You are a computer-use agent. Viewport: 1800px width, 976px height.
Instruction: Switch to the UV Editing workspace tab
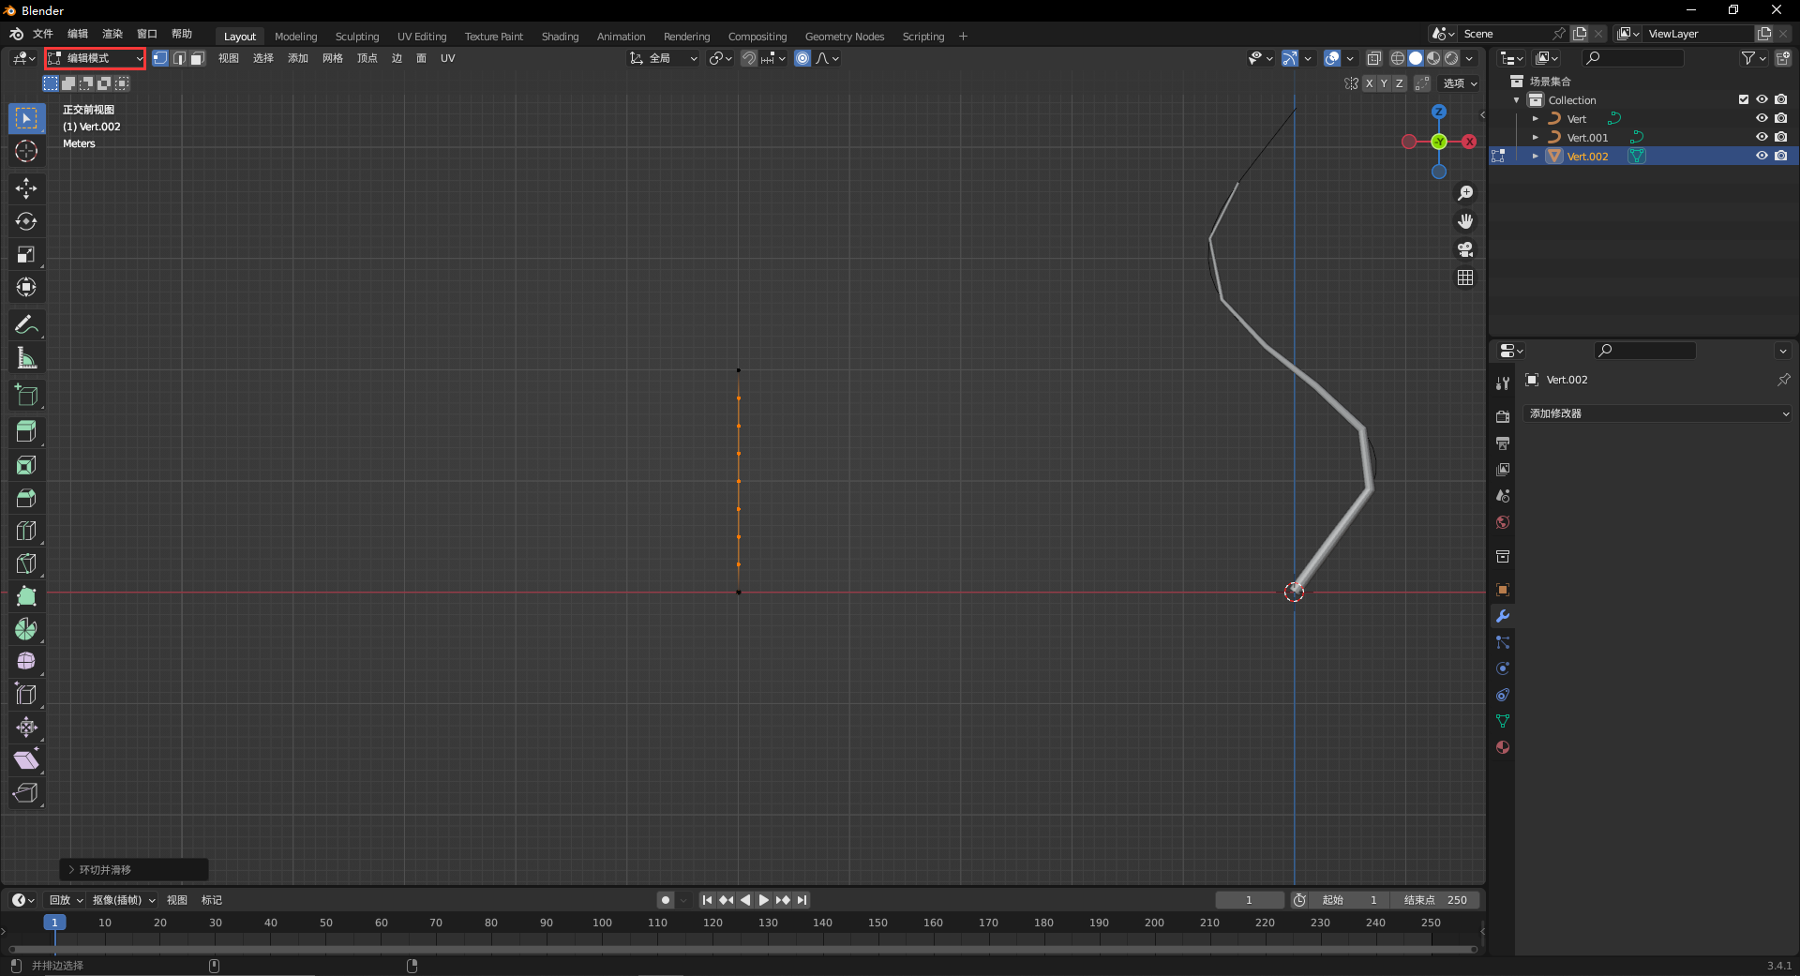pos(422,37)
